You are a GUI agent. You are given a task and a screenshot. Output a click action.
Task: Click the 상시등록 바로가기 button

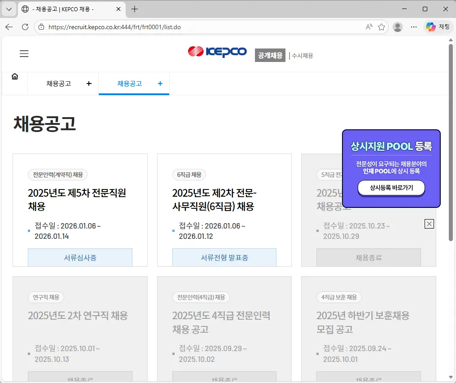[x=391, y=188]
